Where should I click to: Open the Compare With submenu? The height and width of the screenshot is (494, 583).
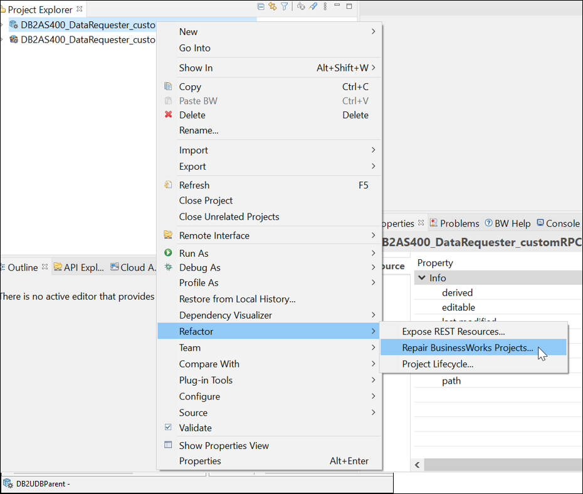[x=270, y=364]
